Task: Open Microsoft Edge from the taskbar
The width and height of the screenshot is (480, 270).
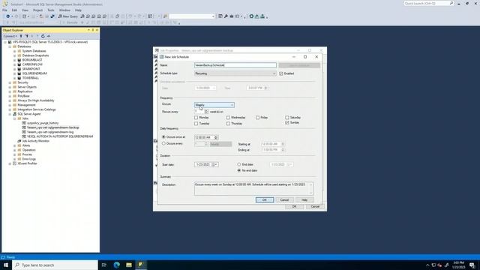Action: (x=117, y=265)
